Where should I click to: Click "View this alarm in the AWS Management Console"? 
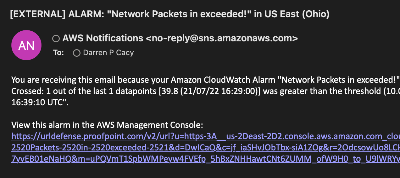[107, 125]
